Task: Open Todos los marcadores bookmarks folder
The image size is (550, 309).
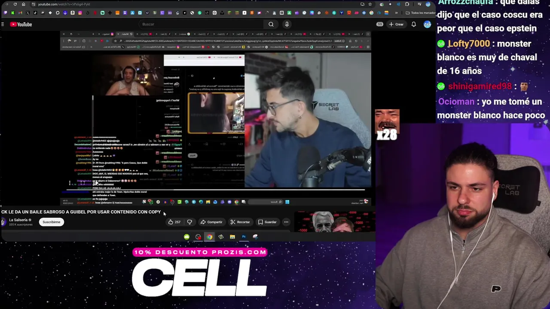Action: (x=420, y=13)
